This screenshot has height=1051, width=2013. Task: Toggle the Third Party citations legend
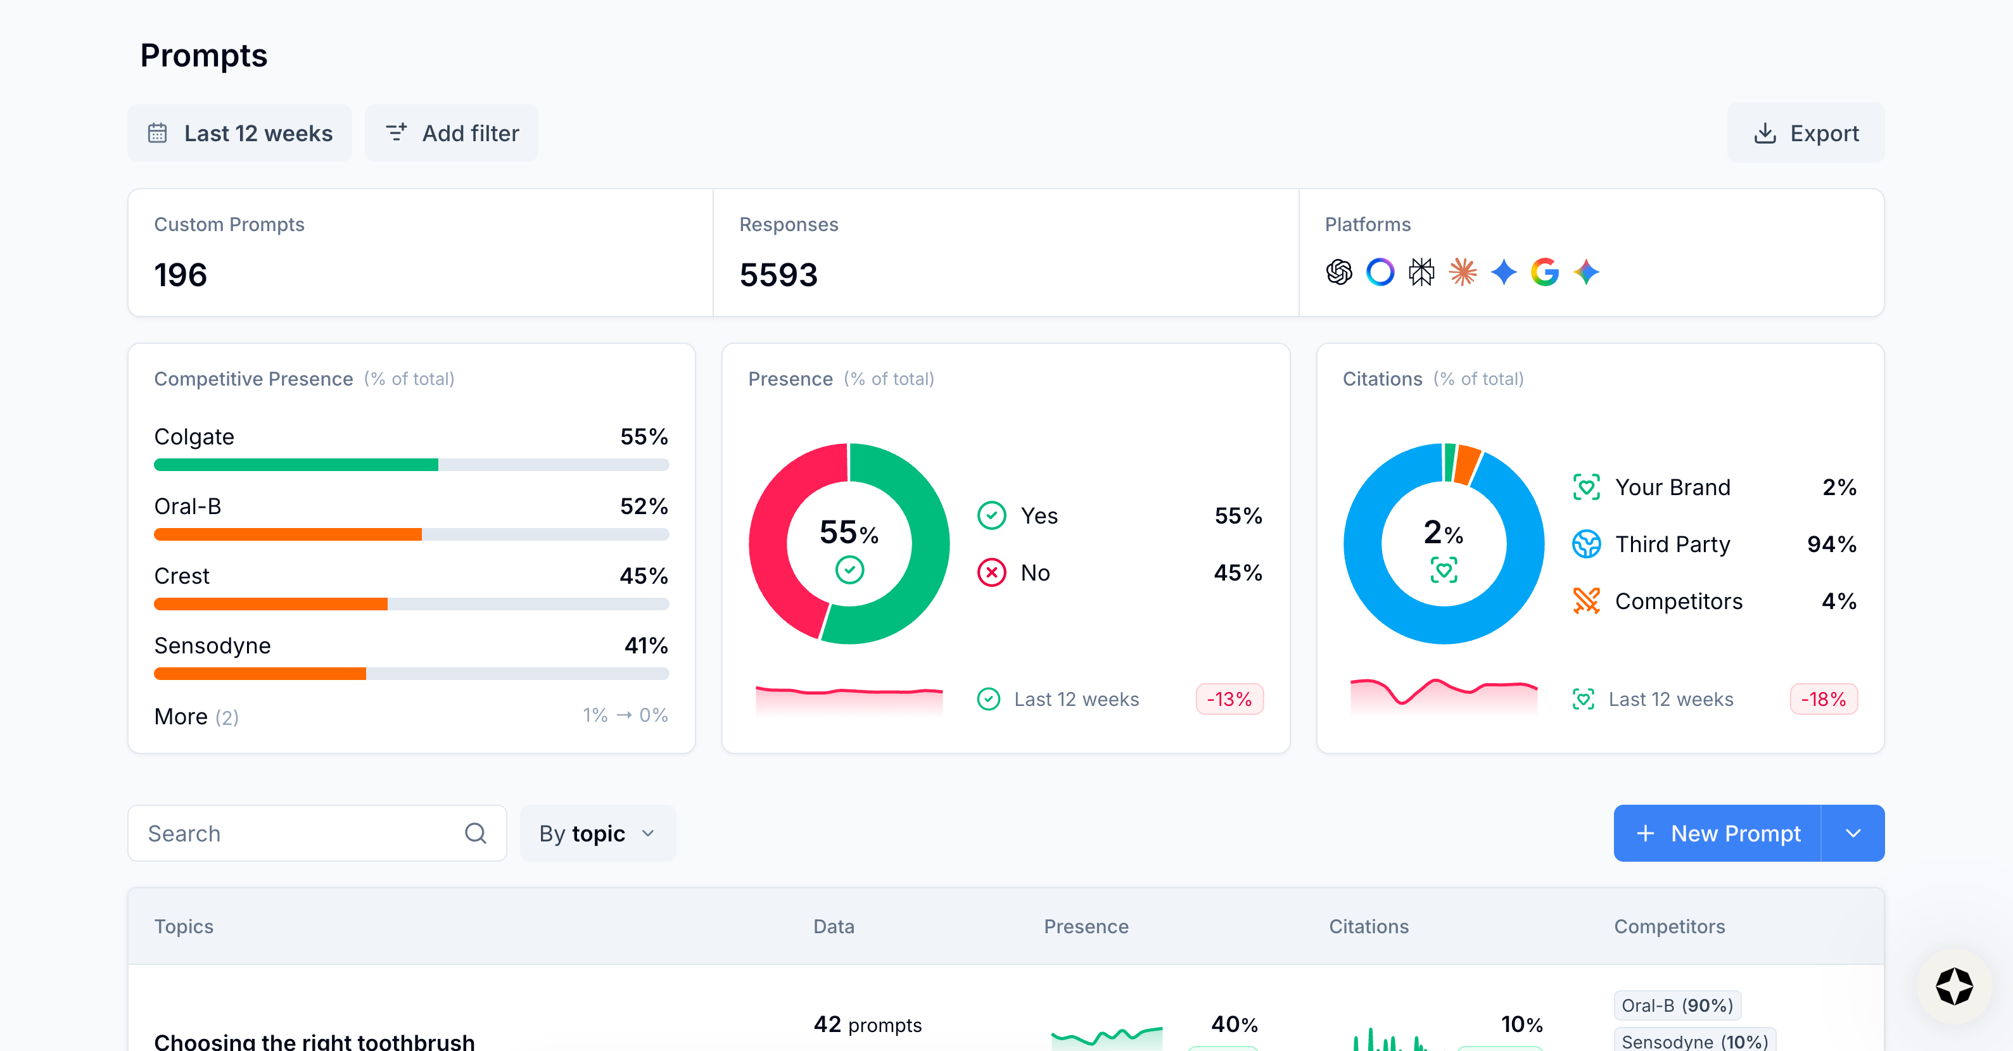point(1672,544)
